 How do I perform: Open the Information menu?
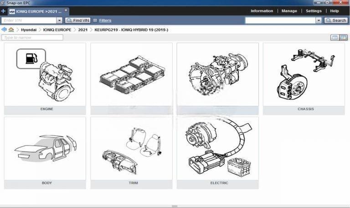click(262, 11)
